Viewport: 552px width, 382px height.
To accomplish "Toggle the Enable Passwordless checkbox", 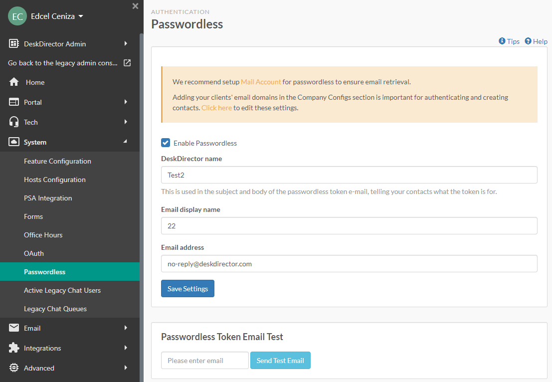I will 166,143.
